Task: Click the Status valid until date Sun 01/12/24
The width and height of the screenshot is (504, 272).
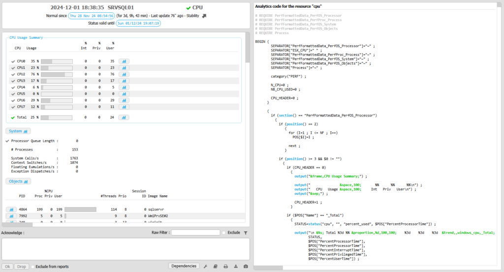Action: pos(138,24)
